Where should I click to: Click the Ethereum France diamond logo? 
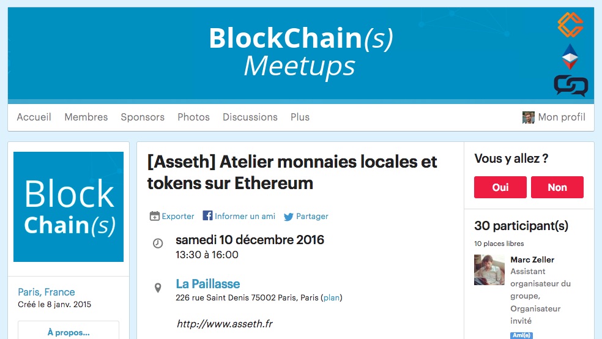click(x=570, y=56)
